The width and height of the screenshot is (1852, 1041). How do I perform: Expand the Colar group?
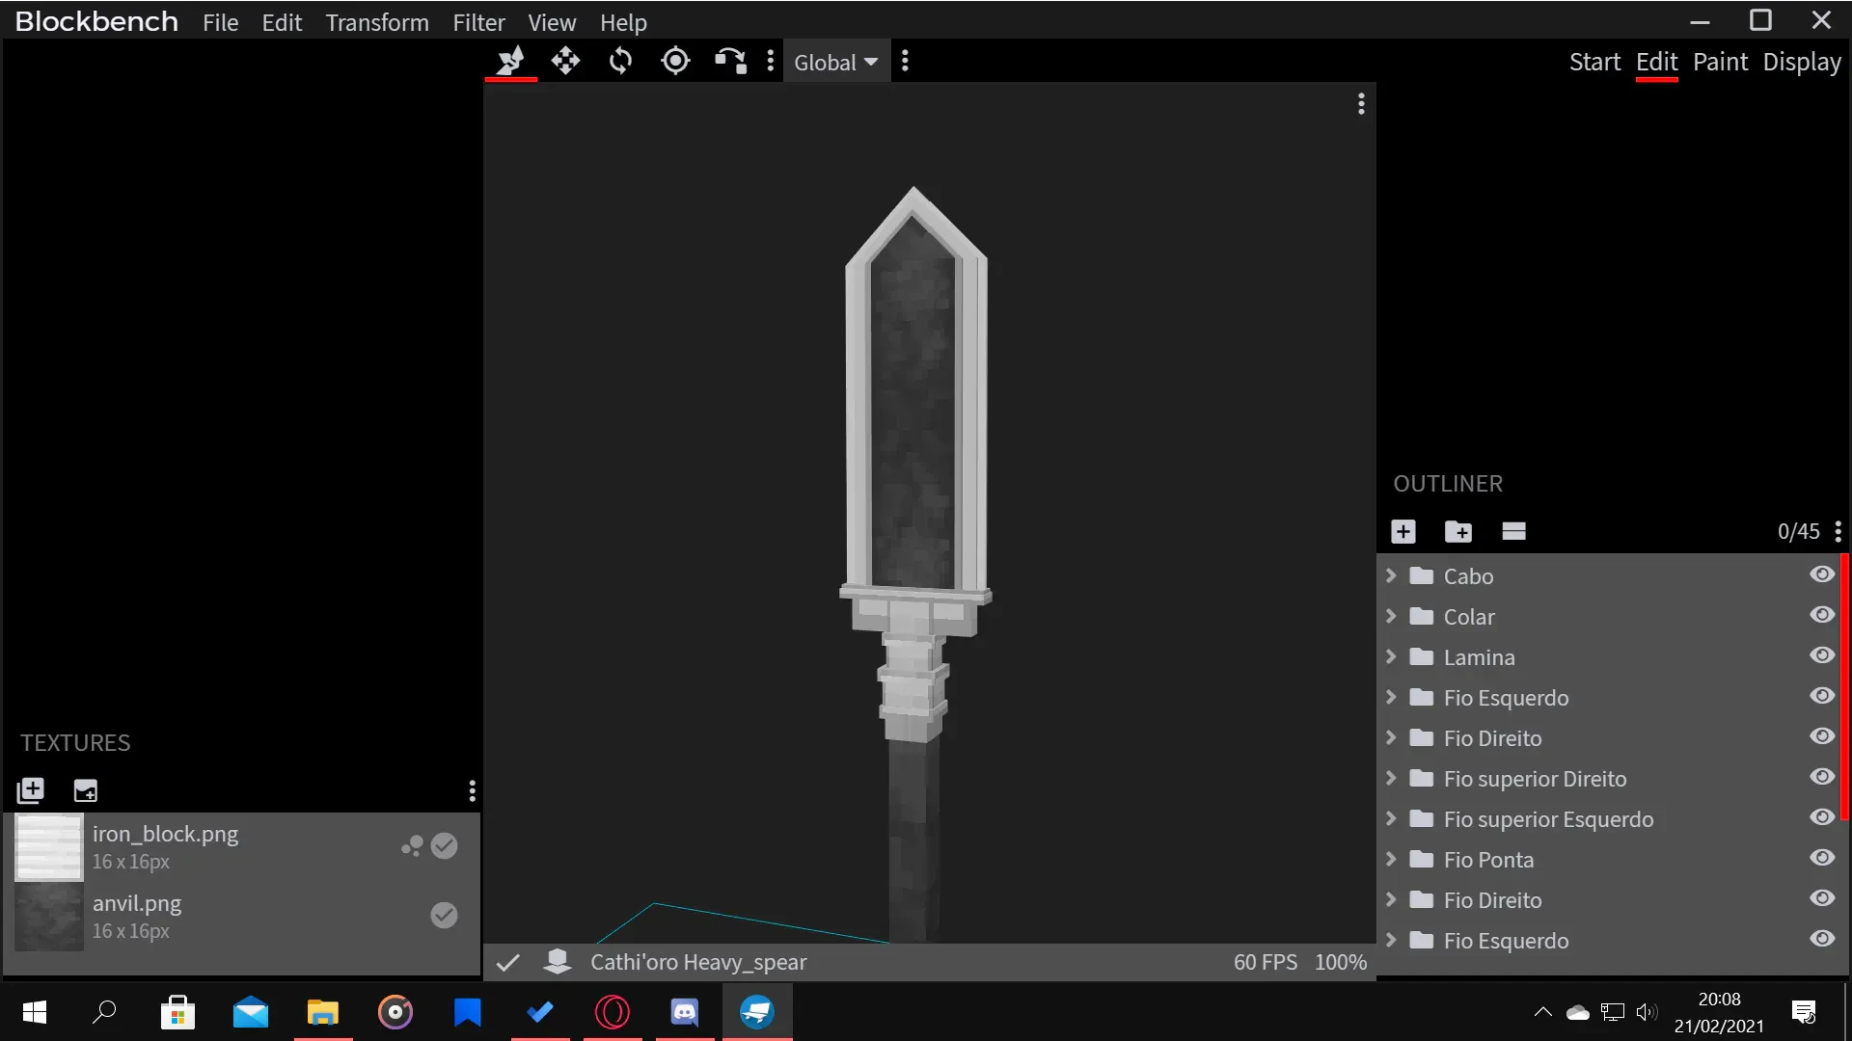[1391, 616]
